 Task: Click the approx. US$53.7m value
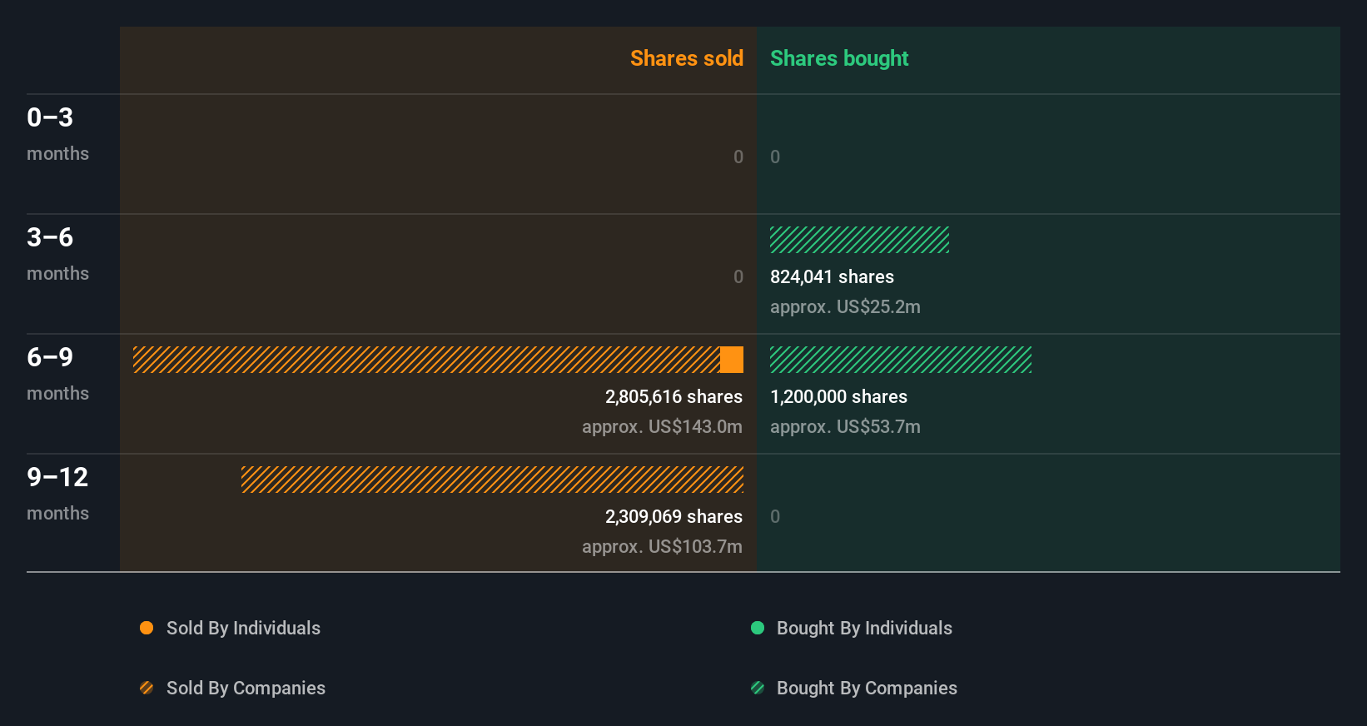click(845, 427)
